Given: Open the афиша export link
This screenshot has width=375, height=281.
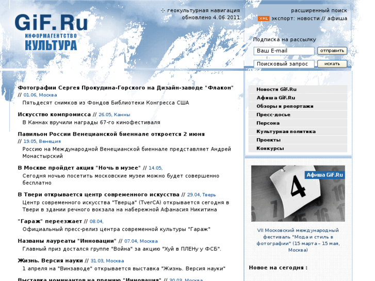Looking at the screenshot, I should tap(337, 19).
